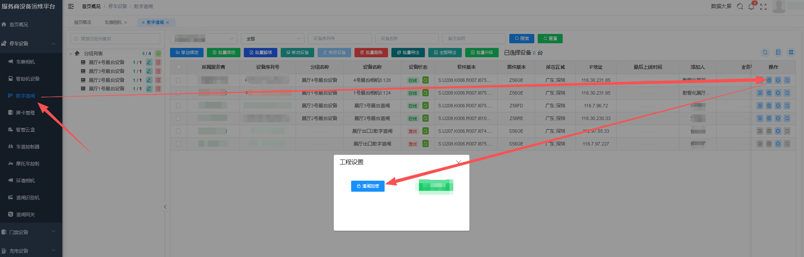Click the 设备序列号 input field

(x=340, y=39)
